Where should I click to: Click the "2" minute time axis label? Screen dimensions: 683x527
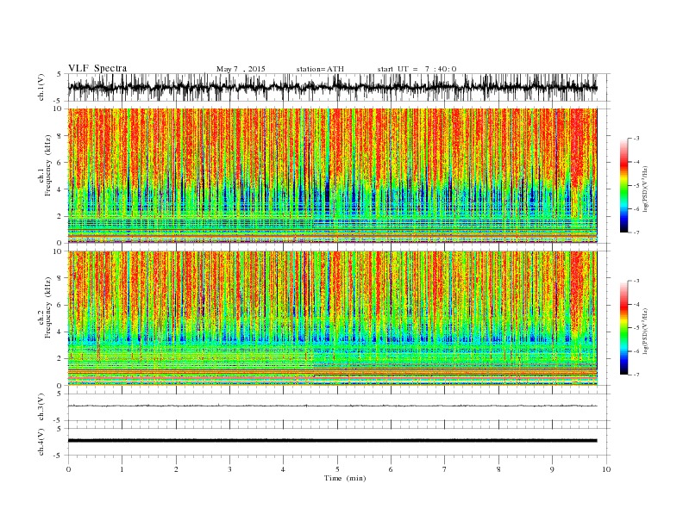(x=176, y=469)
